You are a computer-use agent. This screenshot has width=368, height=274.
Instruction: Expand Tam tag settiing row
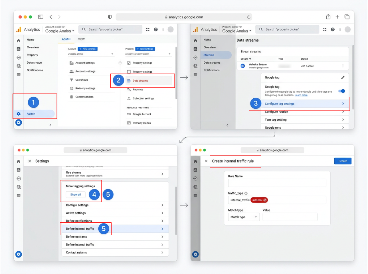point(305,120)
